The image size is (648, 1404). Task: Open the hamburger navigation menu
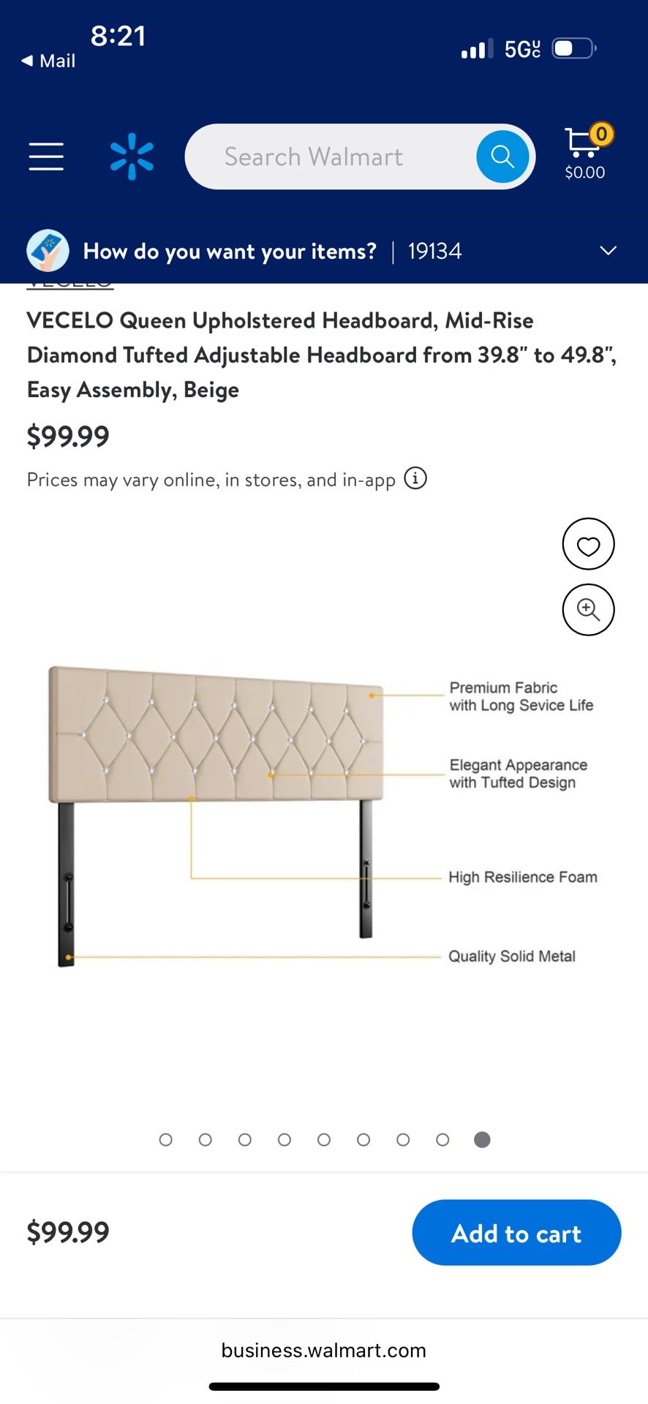46,156
